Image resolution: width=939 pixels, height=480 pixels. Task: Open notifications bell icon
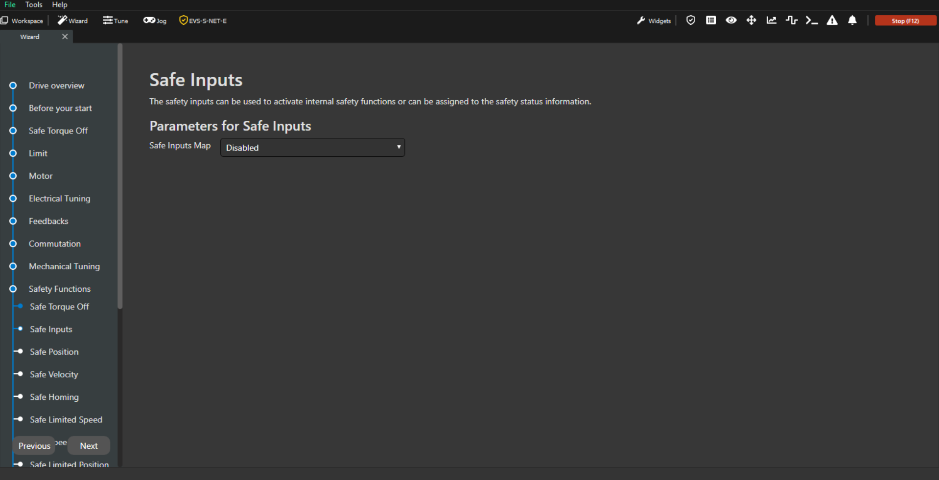point(852,21)
